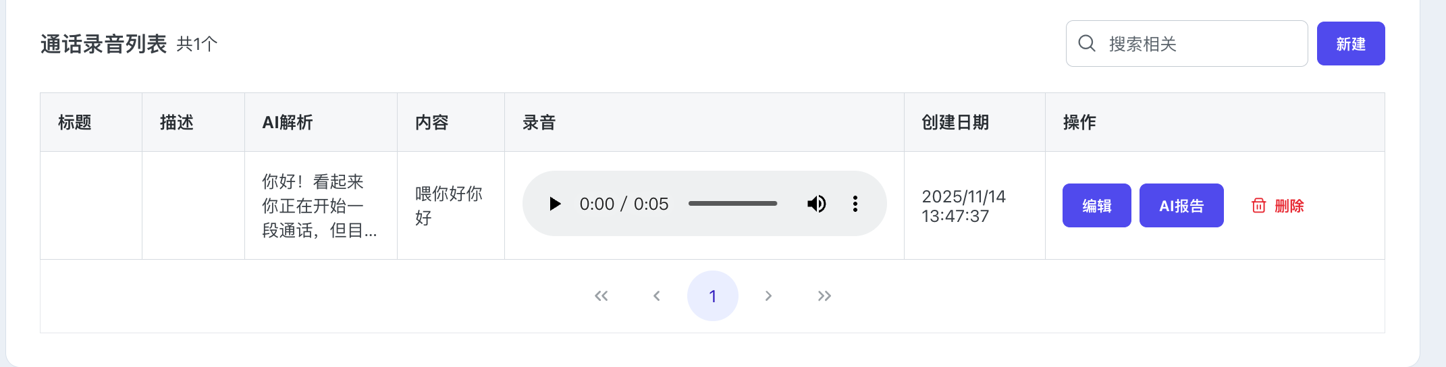This screenshot has width=1446, height=367.
Task: Select page 1 in pagination
Action: click(x=712, y=296)
